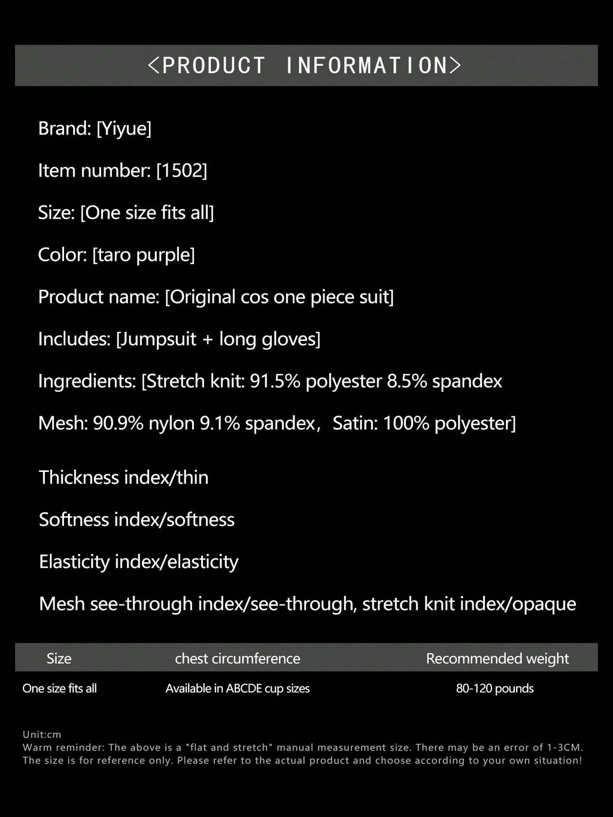Click the chest circumference column header

238,658
